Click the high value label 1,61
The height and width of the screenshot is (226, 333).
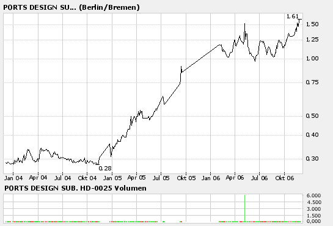pyautogui.click(x=293, y=16)
